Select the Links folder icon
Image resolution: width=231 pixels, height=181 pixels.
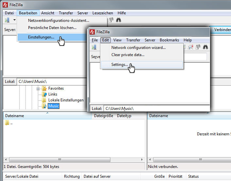(44, 94)
